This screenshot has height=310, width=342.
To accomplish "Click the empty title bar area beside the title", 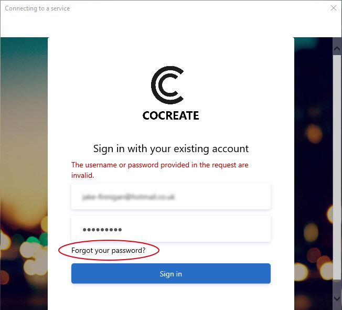I will coord(199,8).
